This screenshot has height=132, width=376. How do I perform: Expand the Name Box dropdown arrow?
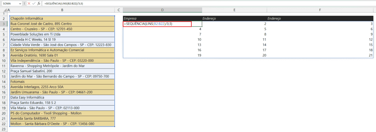click(x=20, y=4)
